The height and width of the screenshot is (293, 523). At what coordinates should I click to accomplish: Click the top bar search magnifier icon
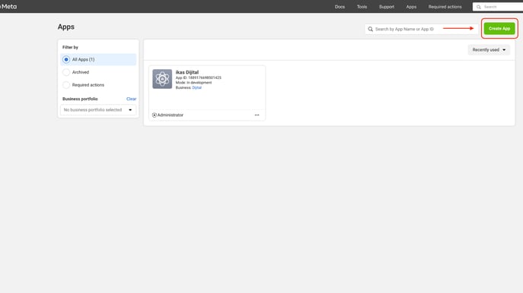point(479,7)
